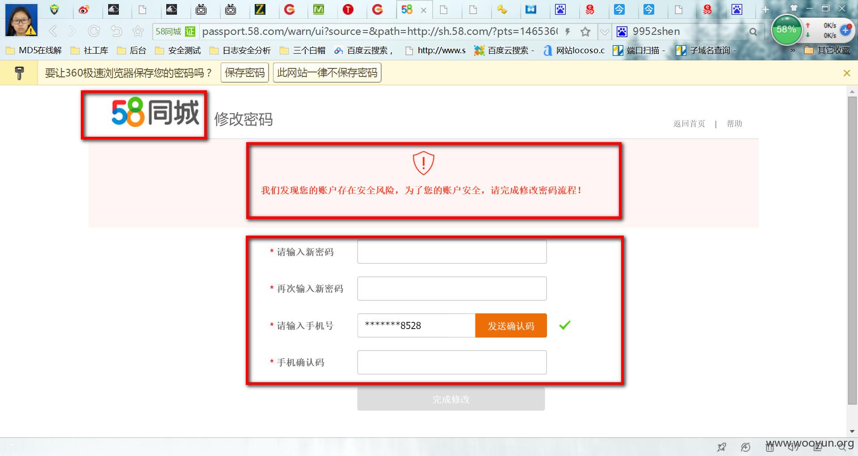This screenshot has height=456, width=858.
Task: Reload the page with refresh icon
Action: pos(94,31)
